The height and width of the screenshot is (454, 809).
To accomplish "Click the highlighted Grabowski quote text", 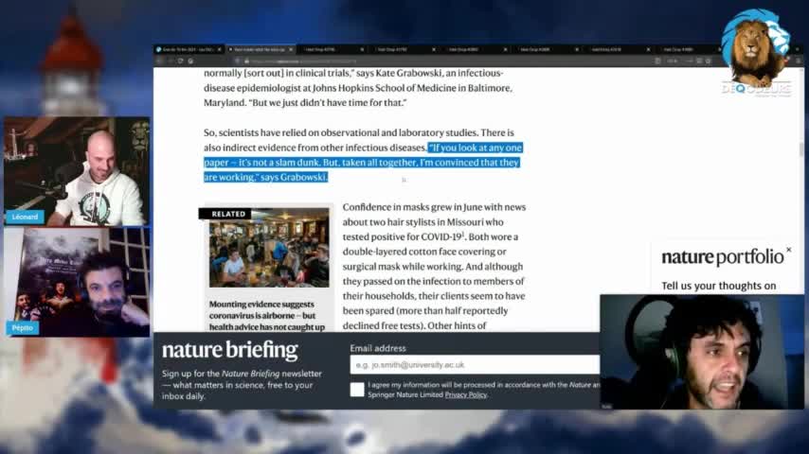I will (x=363, y=163).
